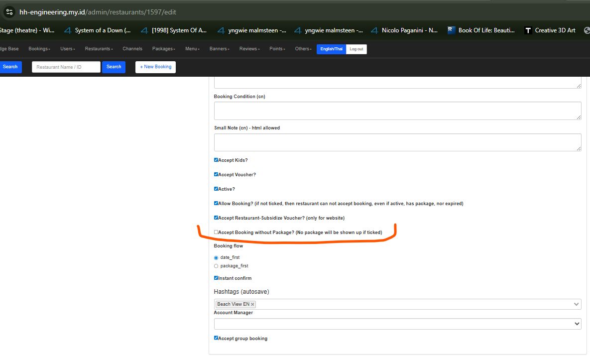Remove the Beach View EN hashtag
This screenshot has height=356, width=590.
(253, 304)
